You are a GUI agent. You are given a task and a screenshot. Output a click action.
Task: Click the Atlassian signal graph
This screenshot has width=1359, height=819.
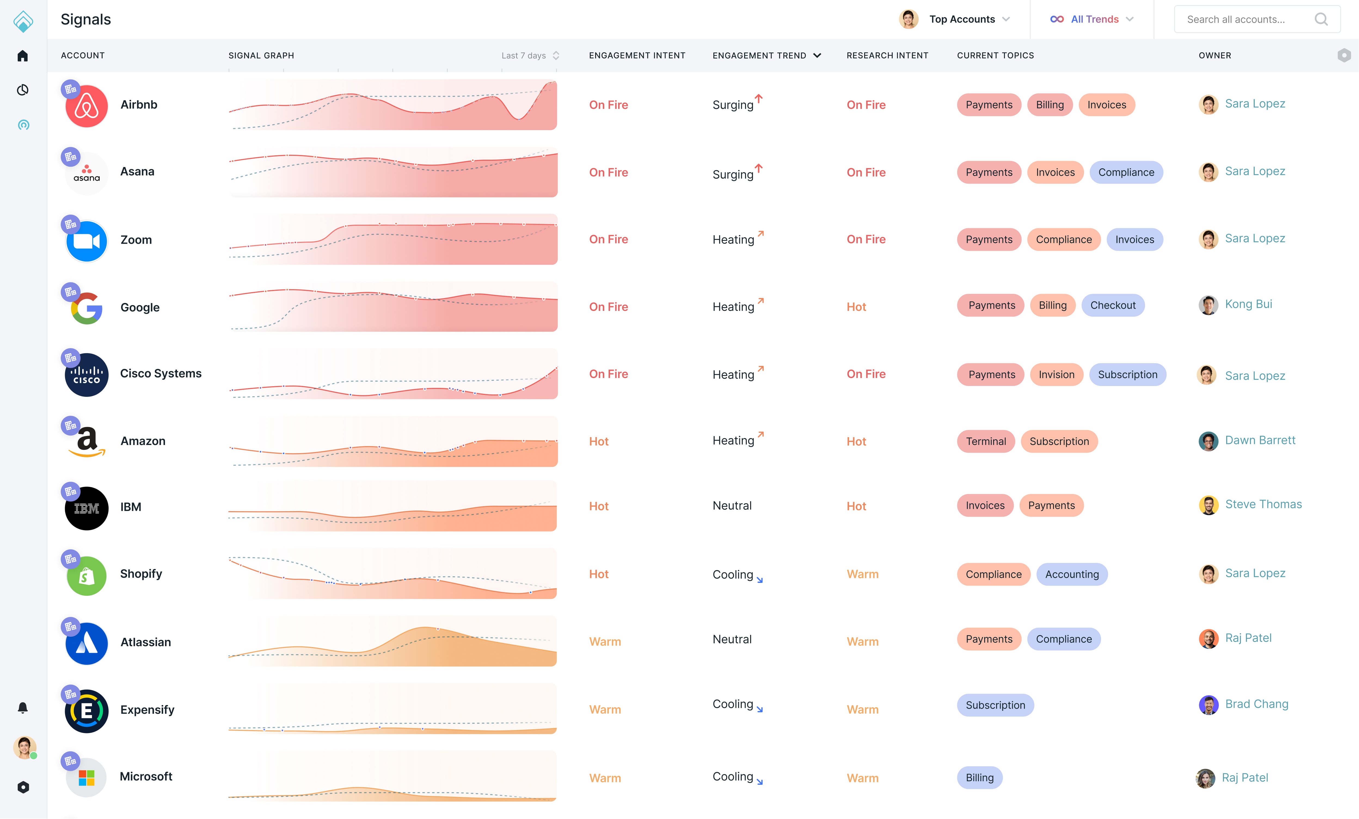393,641
